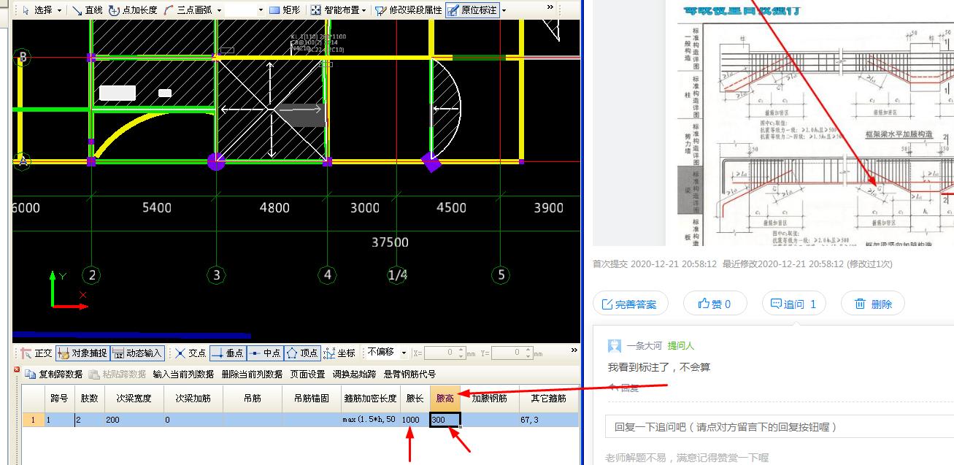Click 复制跨数据 copy span data
This screenshot has width=954, height=465.
coord(55,374)
